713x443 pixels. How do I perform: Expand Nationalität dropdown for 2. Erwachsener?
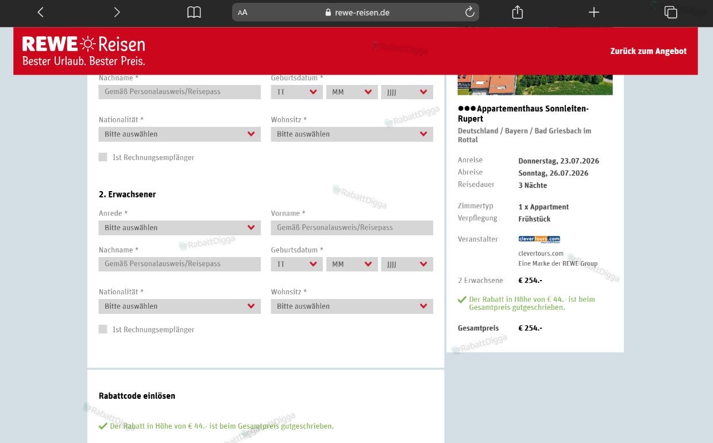[180, 306]
